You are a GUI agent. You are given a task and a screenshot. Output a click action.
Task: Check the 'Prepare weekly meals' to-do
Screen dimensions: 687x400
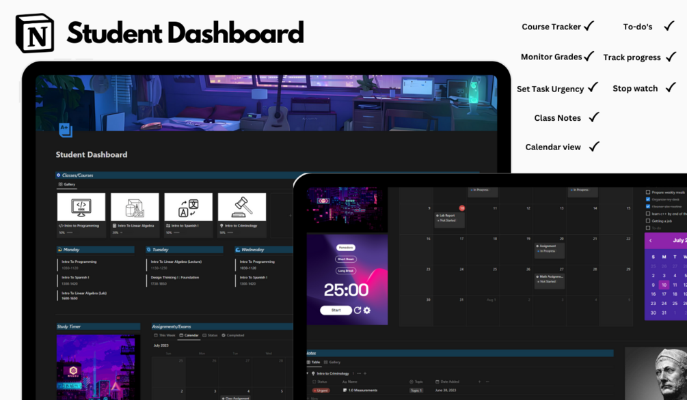648,192
